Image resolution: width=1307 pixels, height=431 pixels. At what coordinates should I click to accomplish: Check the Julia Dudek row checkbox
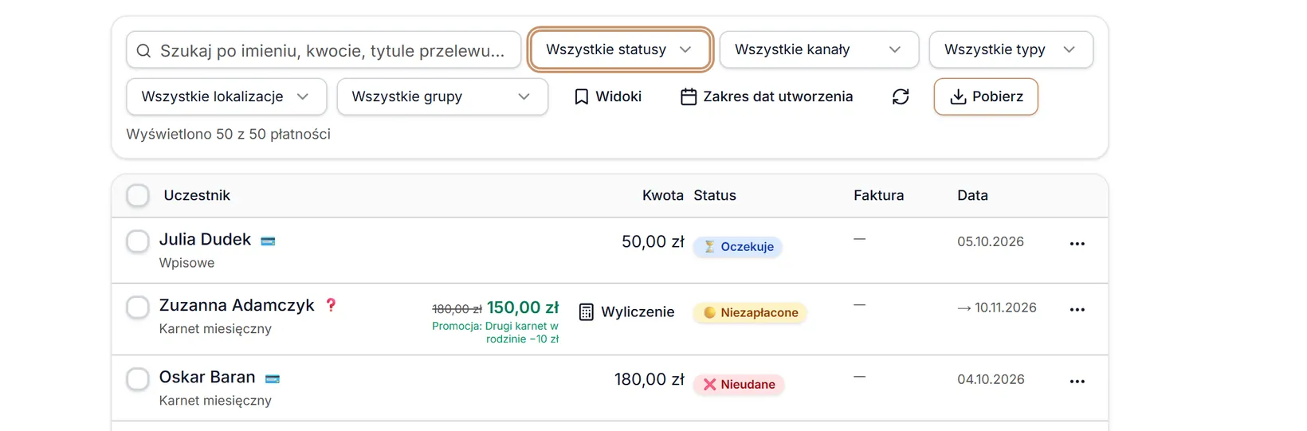tap(138, 241)
